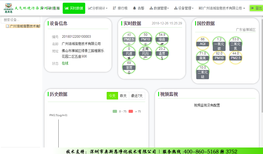Click the noise gauge icon
Image resolution: width=263 pixels, height=154 pixels.
[162, 39]
